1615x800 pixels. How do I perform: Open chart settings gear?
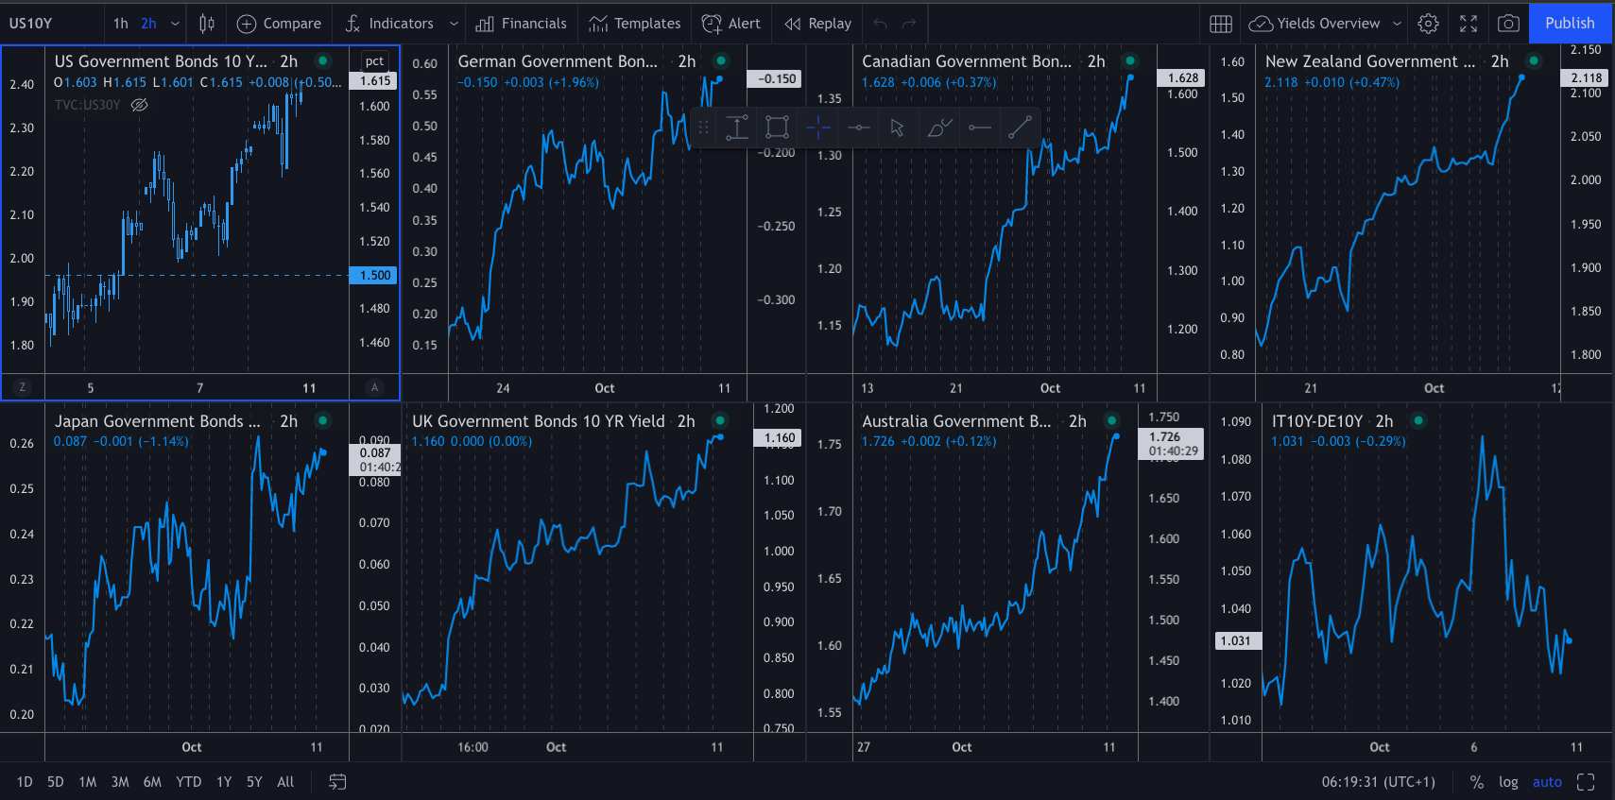[1428, 24]
